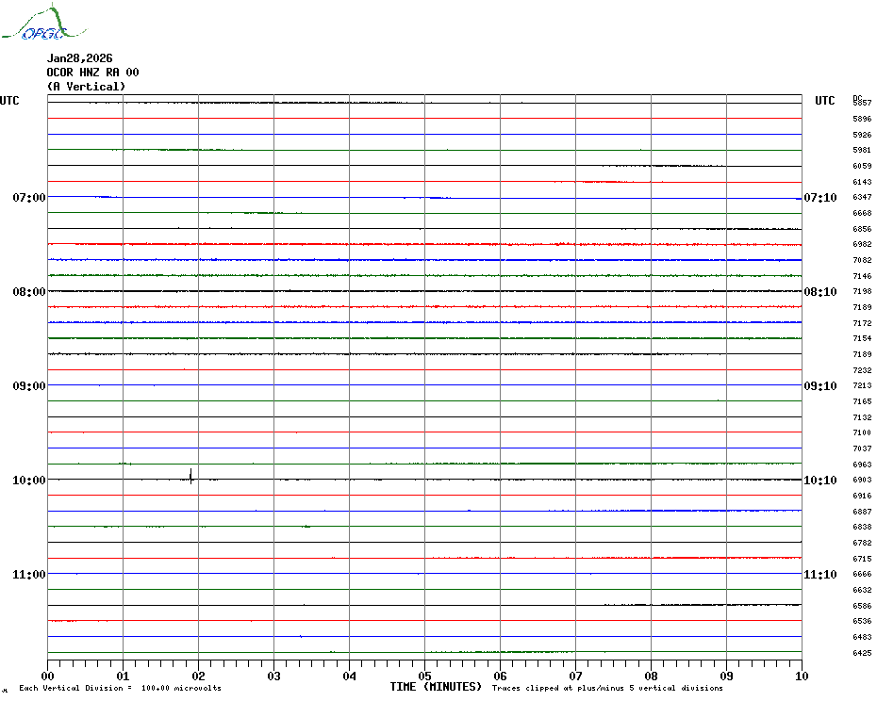Click the 11:00 time label
This screenshot has width=877, height=701.
click(x=29, y=574)
